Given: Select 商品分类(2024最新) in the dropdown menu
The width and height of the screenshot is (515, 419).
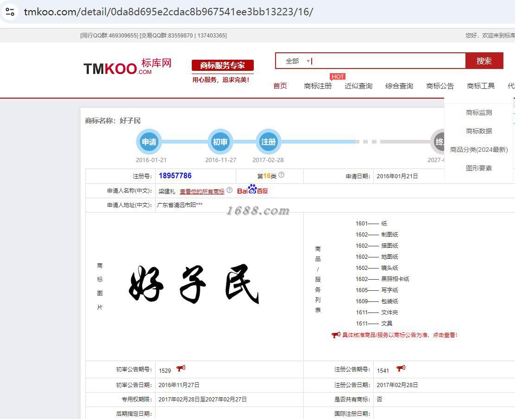Looking at the screenshot, I should click(479, 150).
